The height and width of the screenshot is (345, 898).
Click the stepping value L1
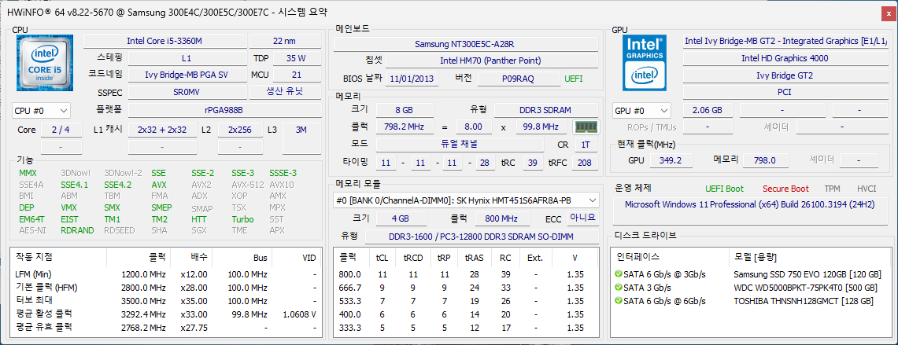pyautogui.click(x=186, y=58)
